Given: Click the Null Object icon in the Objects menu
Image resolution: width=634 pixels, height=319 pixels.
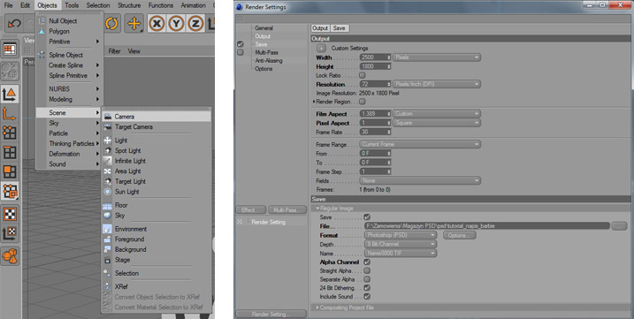Looking at the screenshot, I should pos(42,21).
